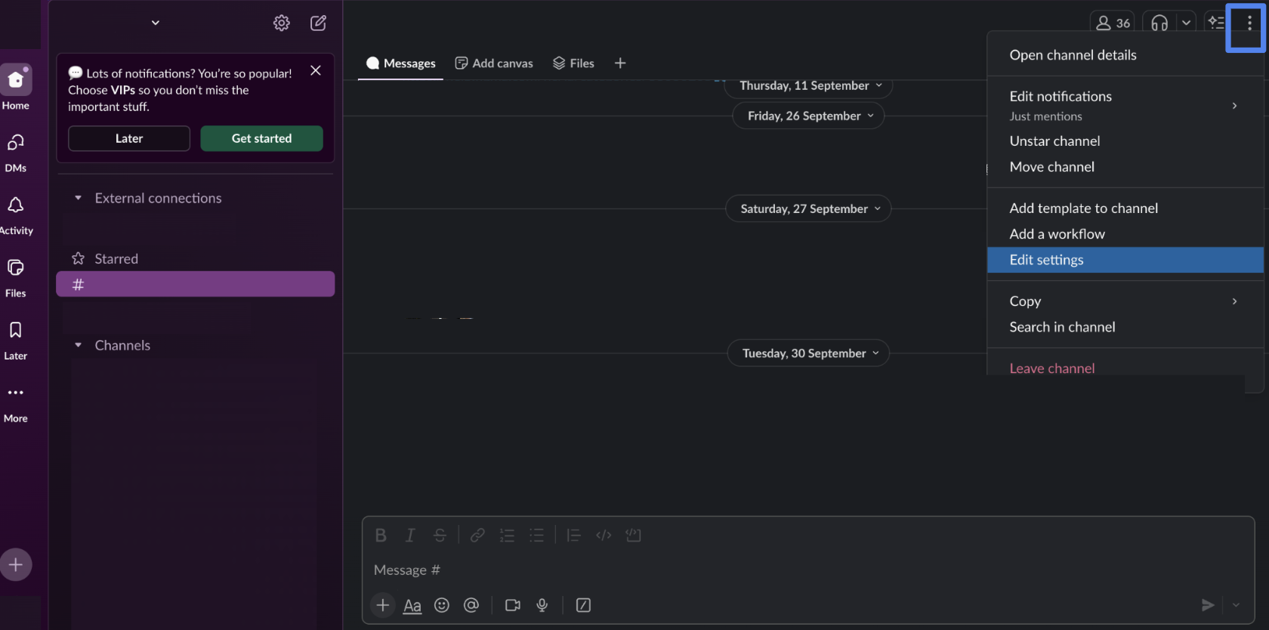Collapse the Channels section
Viewport: 1269px width, 630px height.
[x=78, y=345]
